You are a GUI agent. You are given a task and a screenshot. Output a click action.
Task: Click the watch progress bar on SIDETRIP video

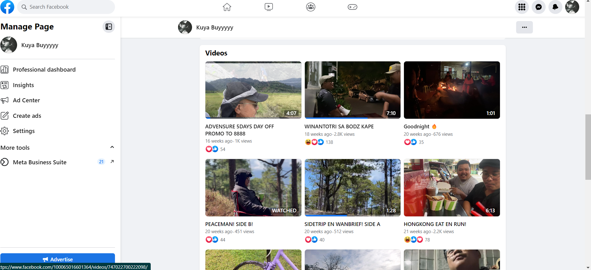352,215
